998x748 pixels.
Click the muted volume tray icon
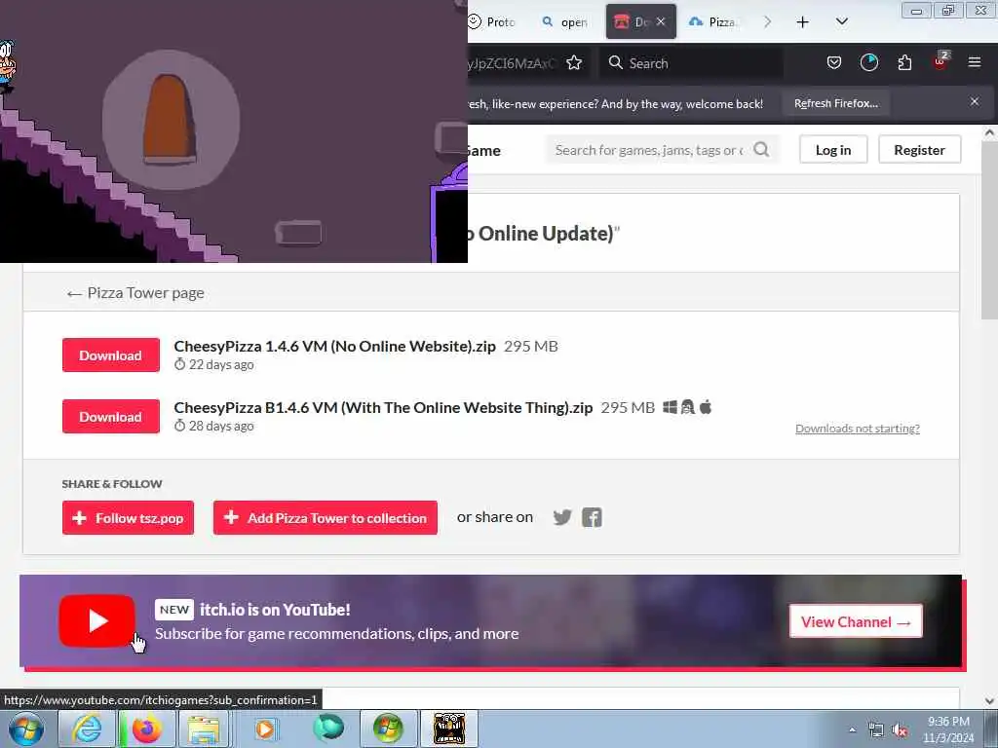(900, 730)
